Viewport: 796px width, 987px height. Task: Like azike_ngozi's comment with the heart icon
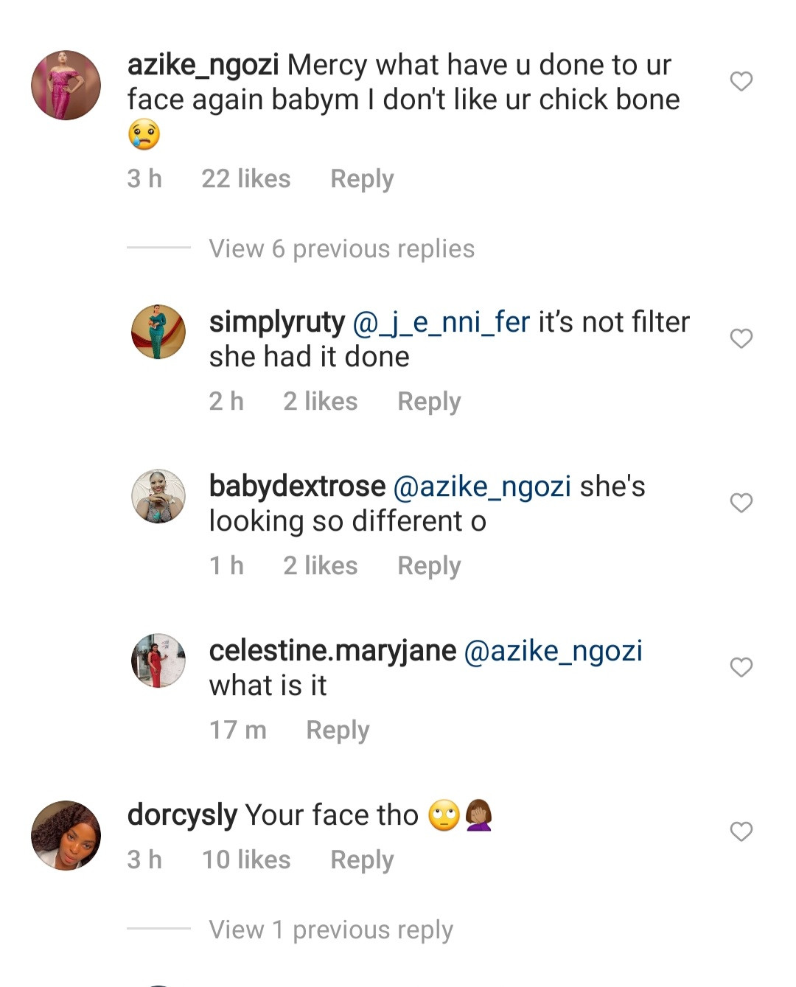741,81
